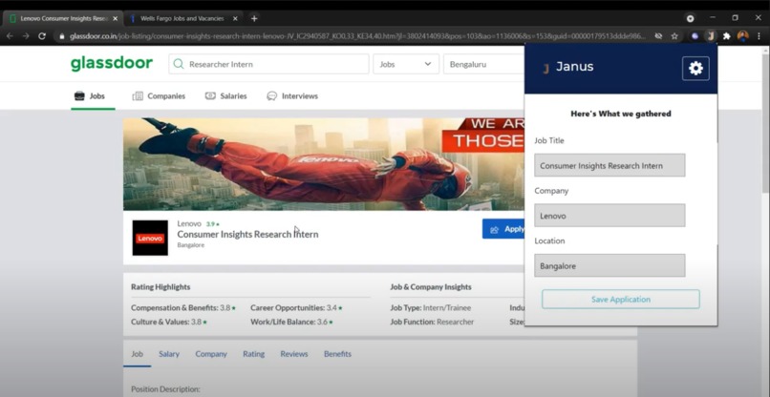
Task: Click the Lenovo company logo
Action: pyautogui.click(x=150, y=238)
